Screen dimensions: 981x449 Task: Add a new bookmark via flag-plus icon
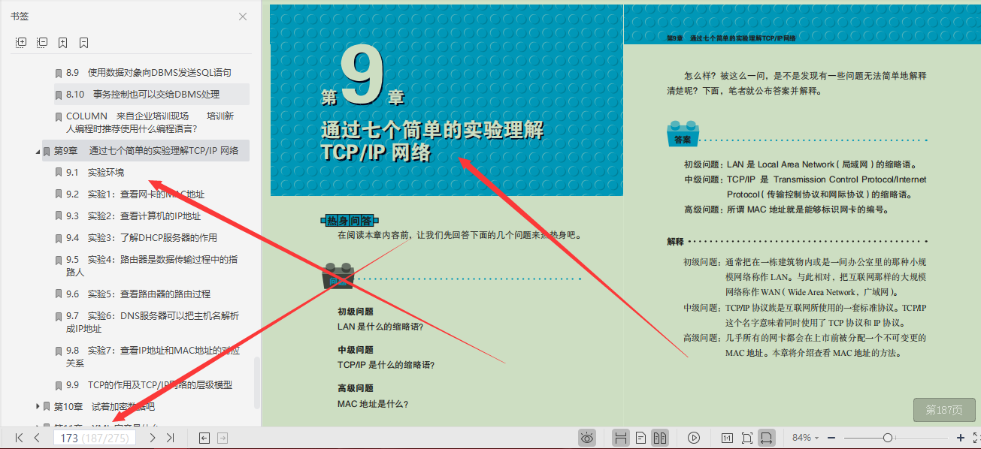click(63, 42)
